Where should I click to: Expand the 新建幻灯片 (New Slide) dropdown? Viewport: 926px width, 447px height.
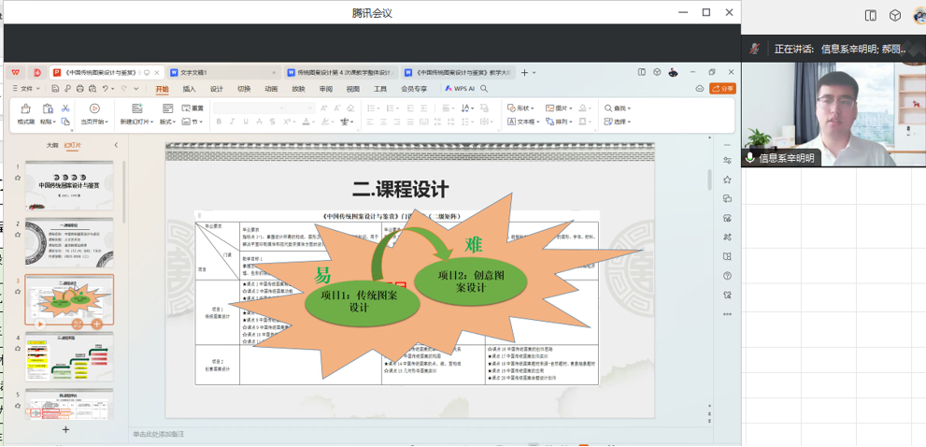click(137, 122)
